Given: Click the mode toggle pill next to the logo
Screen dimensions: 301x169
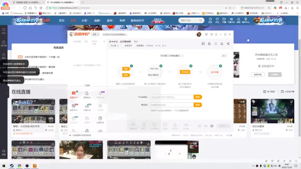Looking at the screenshot, I should tap(96, 35).
